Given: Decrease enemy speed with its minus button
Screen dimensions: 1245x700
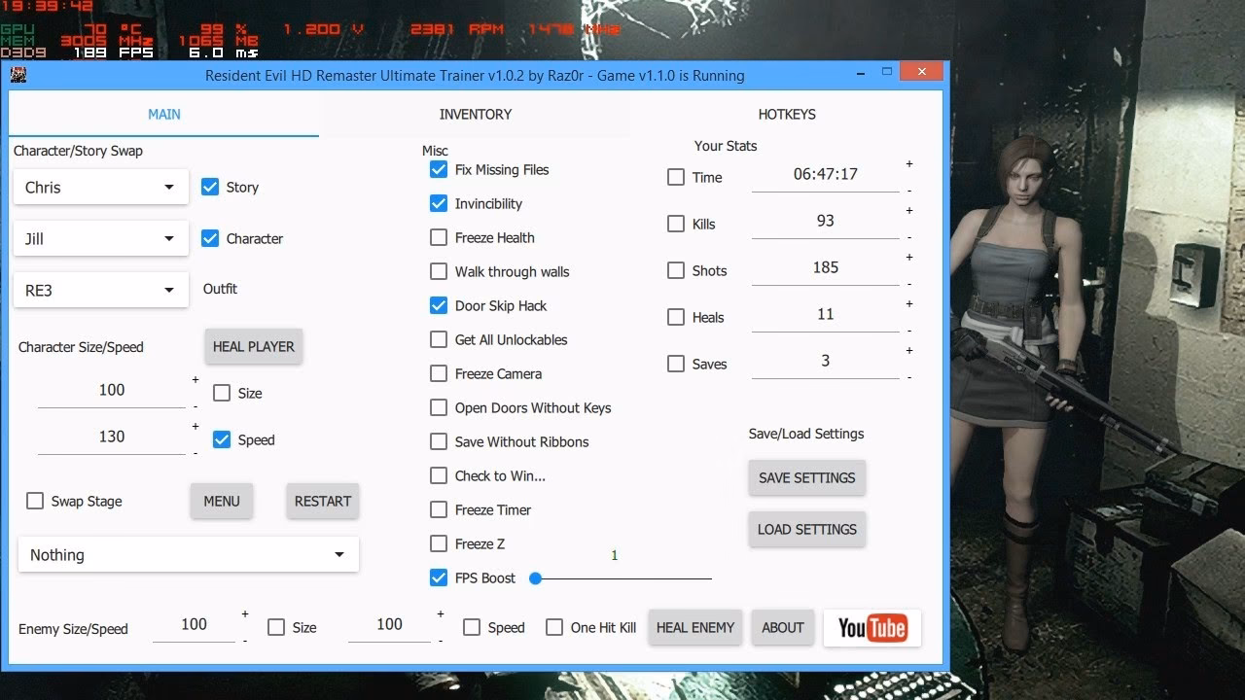Looking at the screenshot, I should point(441,642).
